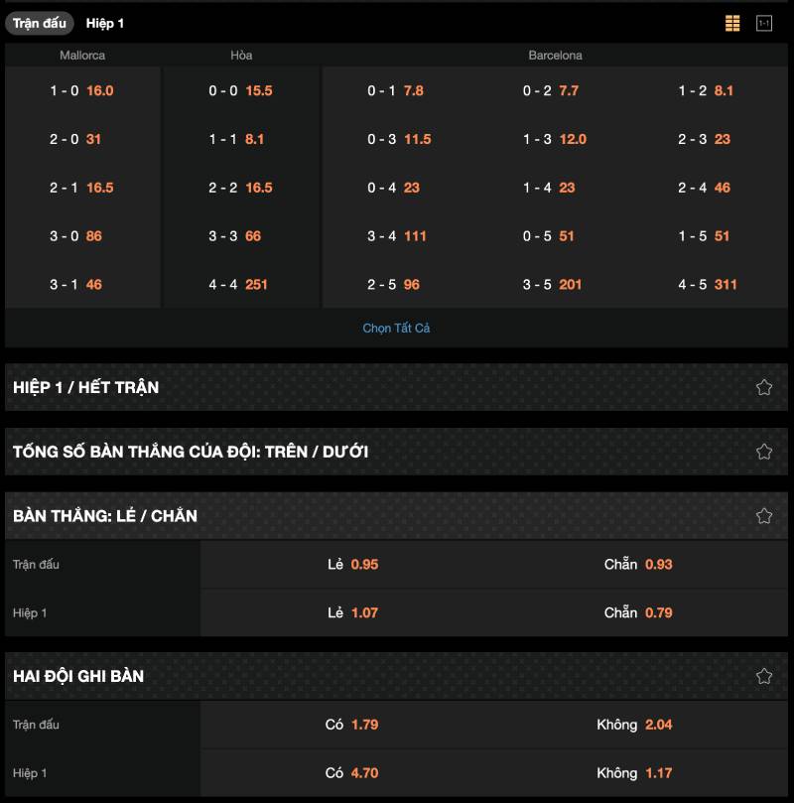This screenshot has height=803, width=794.
Task: Choose Barcelona 0 - 2 score at 7.7
Action: [551, 90]
